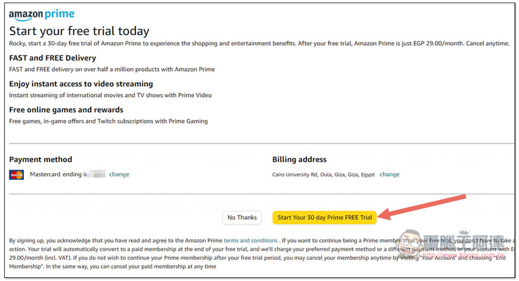Click the Mastercard card icon

point(16,175)
